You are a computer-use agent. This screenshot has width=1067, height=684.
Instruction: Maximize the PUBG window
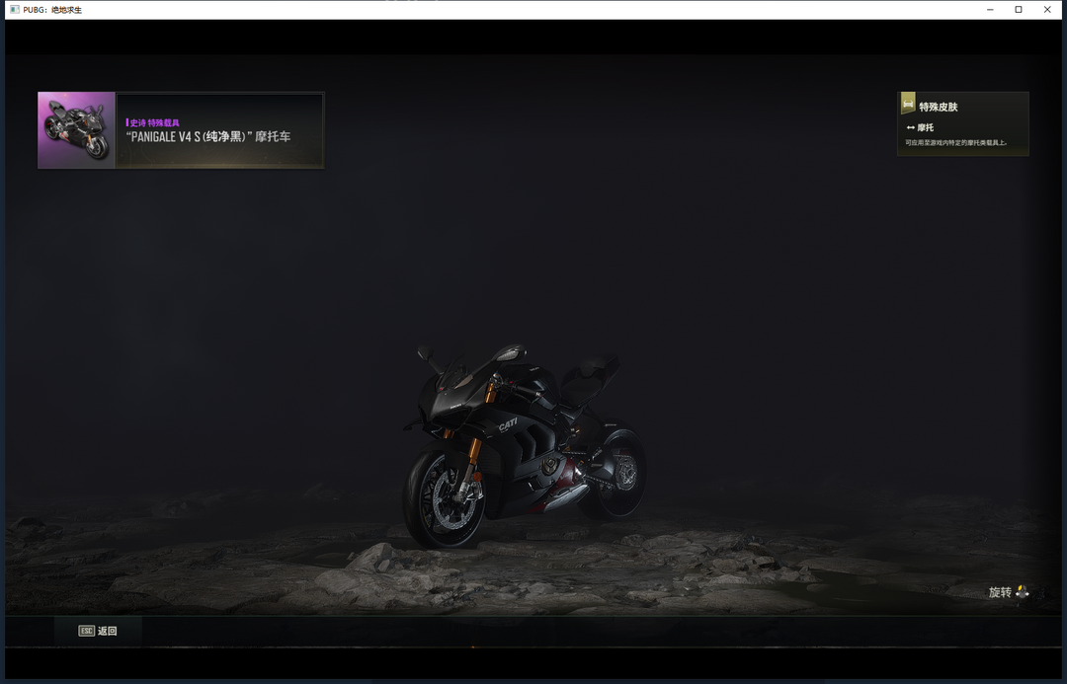click(x=1019, y=10)
